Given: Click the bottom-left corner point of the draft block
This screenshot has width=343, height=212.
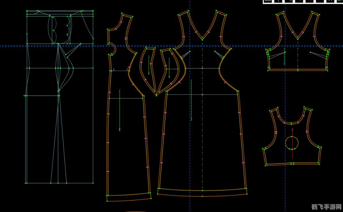Looking at the screenshot, I should (26, 183).
